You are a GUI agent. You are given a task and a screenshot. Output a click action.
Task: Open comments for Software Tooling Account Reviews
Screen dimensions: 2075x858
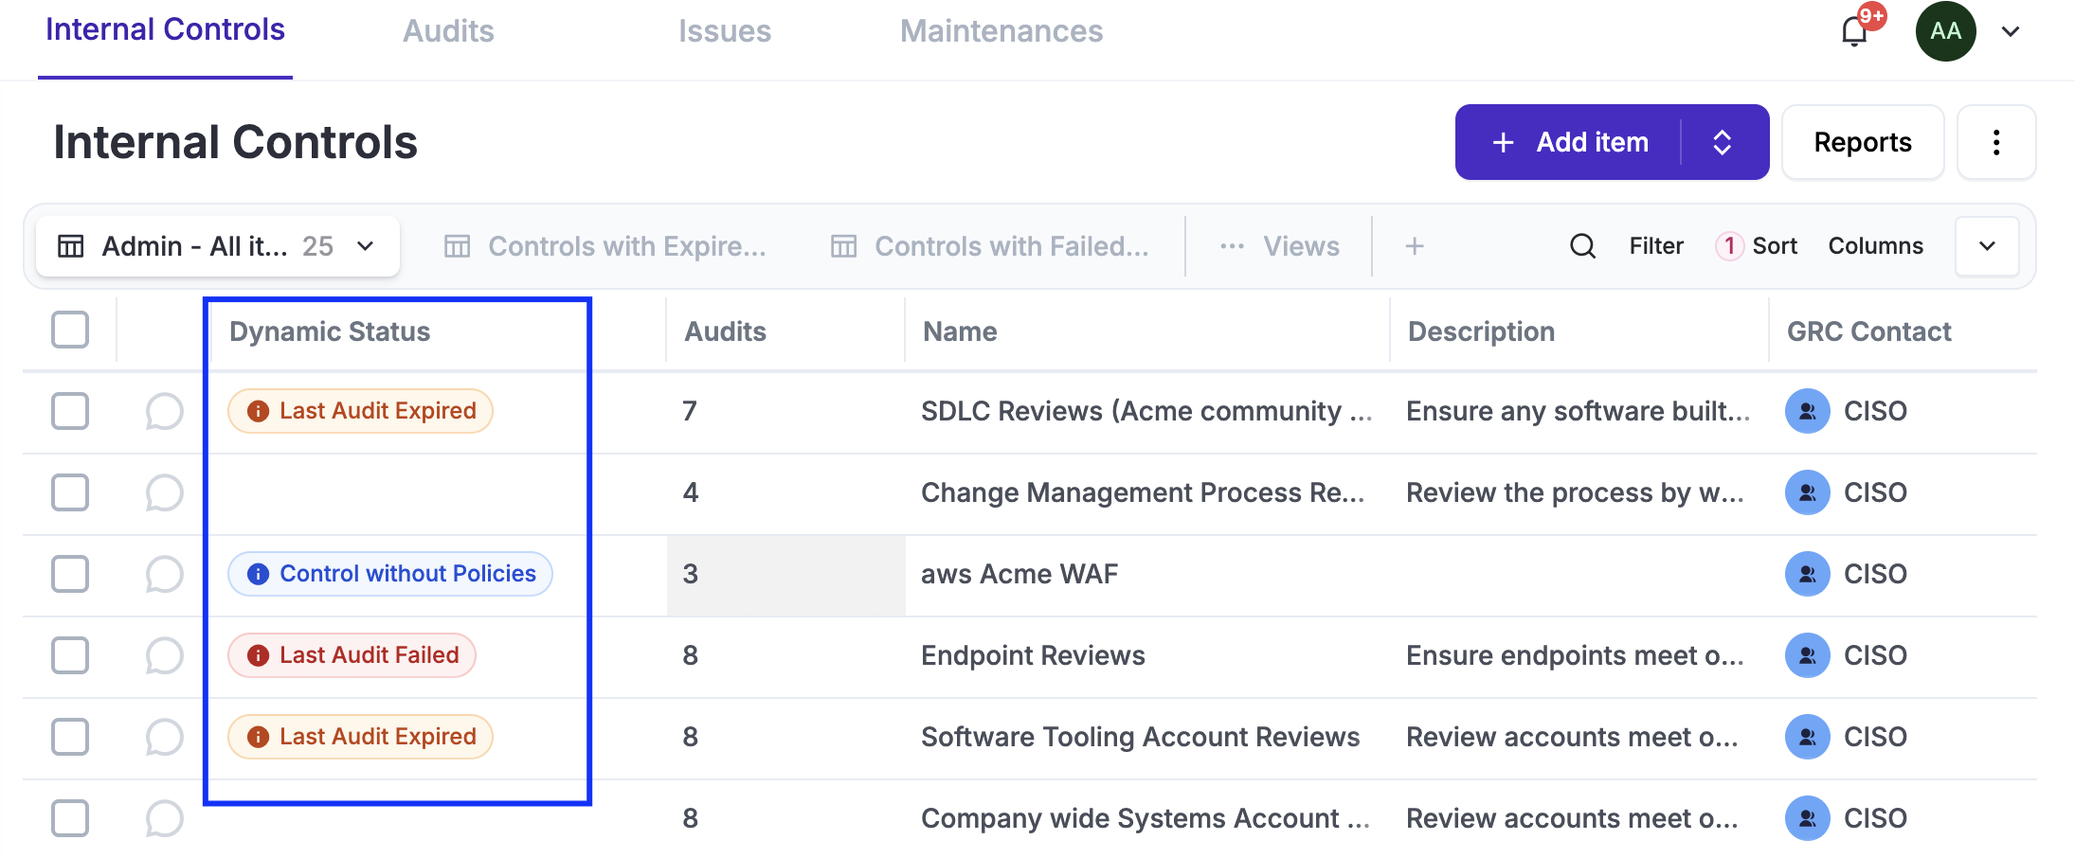click(164, 738)
